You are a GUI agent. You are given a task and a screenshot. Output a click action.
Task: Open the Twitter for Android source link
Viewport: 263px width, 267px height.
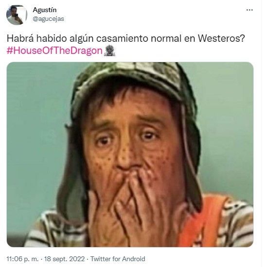click(x=118, y=259)
